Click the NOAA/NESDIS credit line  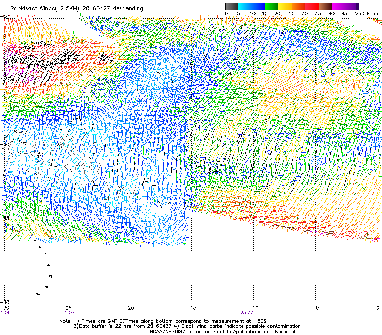[223, 332]
